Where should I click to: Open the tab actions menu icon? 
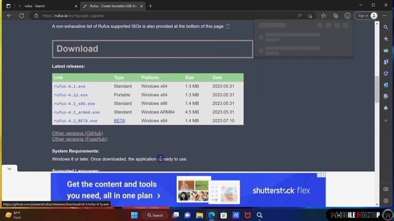8,6
